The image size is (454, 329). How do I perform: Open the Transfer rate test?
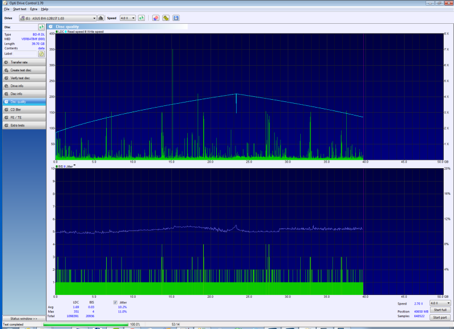24,62
